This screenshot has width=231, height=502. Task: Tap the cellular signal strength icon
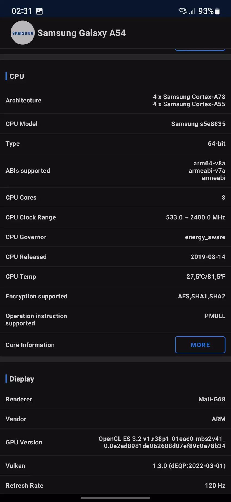click(192, 11)
